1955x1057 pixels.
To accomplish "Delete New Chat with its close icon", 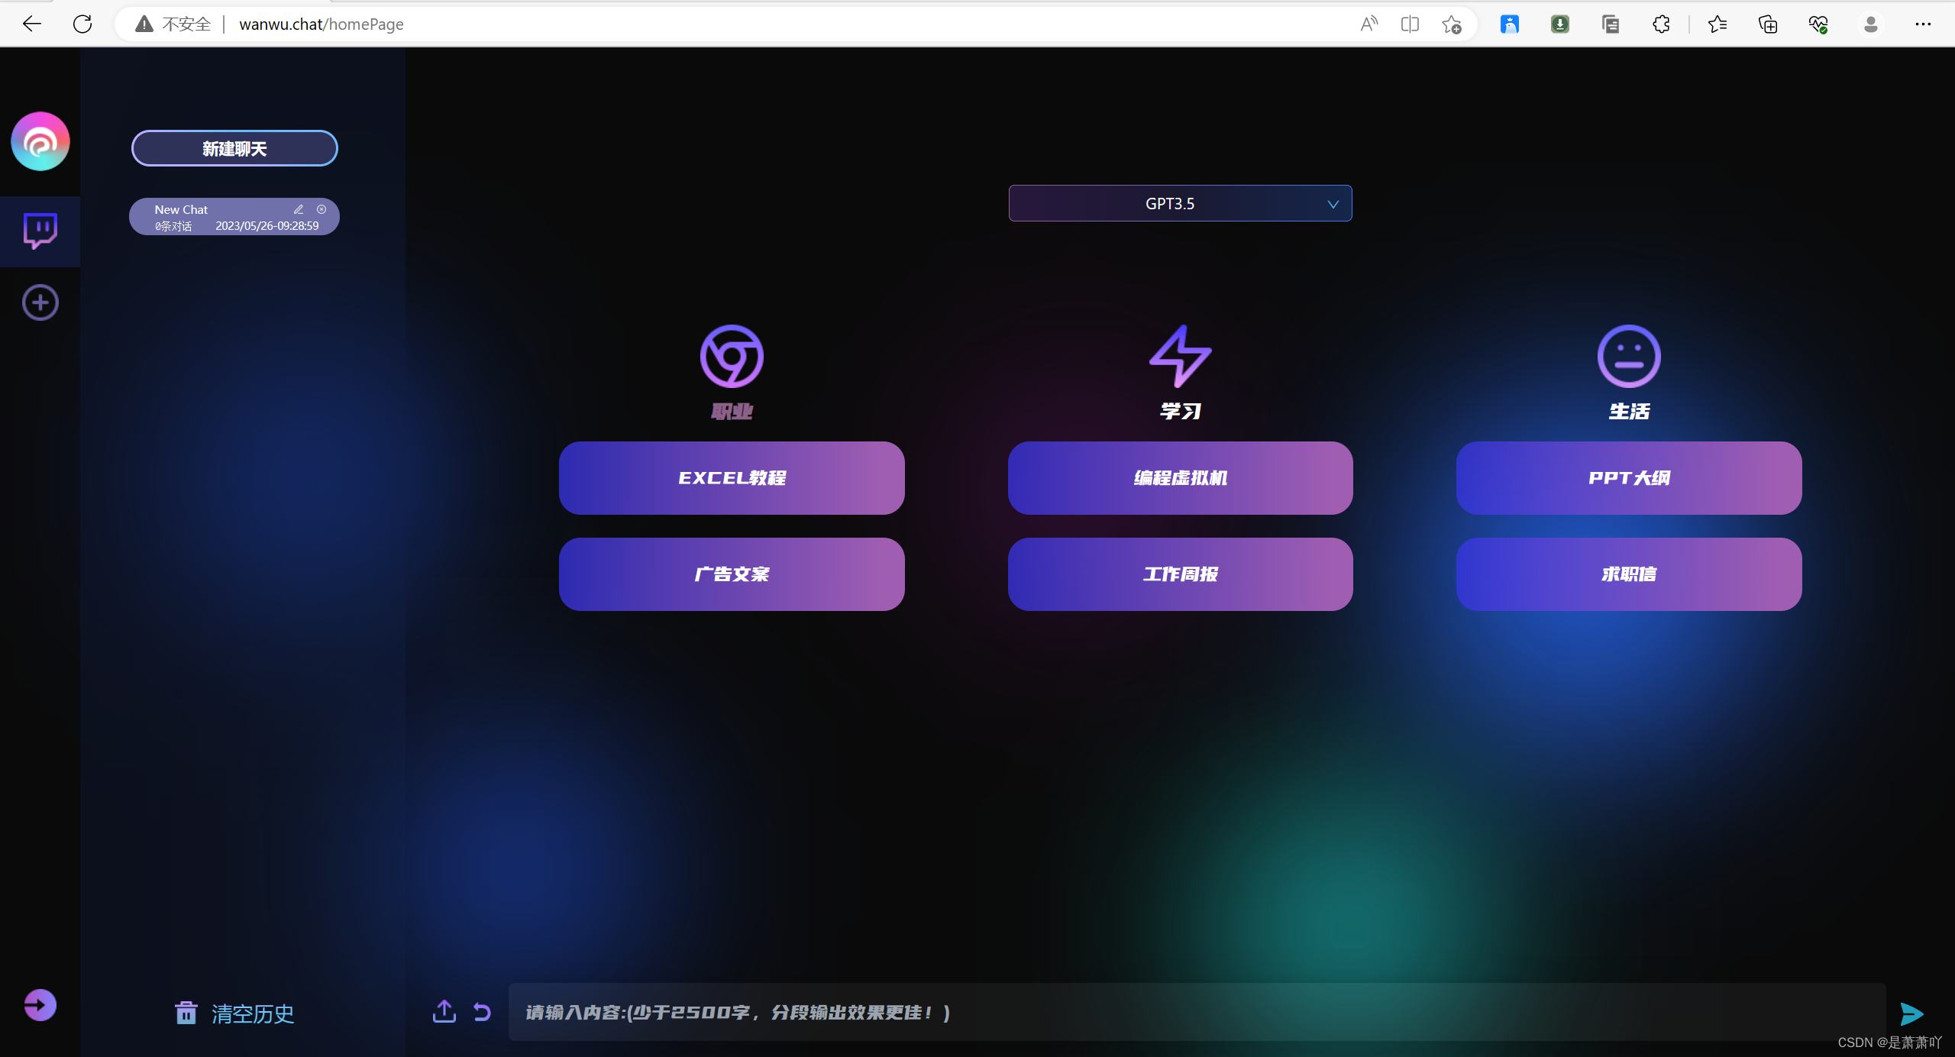I will click(322, 209).
